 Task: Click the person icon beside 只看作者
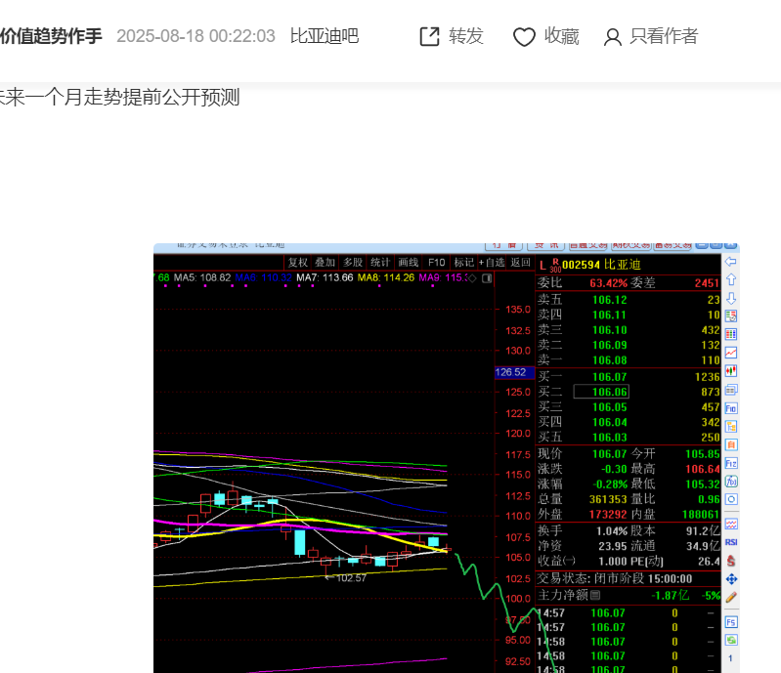click(612, 37)
